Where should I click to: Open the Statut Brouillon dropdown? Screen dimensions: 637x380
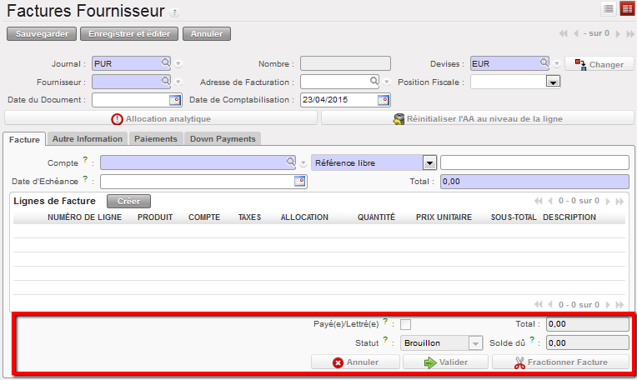pyautogui.click(x=475, y=342)
